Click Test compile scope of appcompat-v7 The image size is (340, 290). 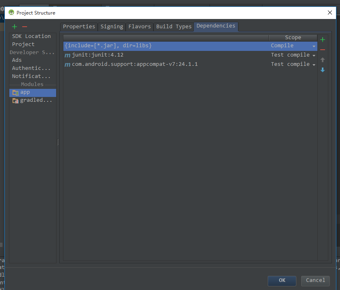pos(290,64)
